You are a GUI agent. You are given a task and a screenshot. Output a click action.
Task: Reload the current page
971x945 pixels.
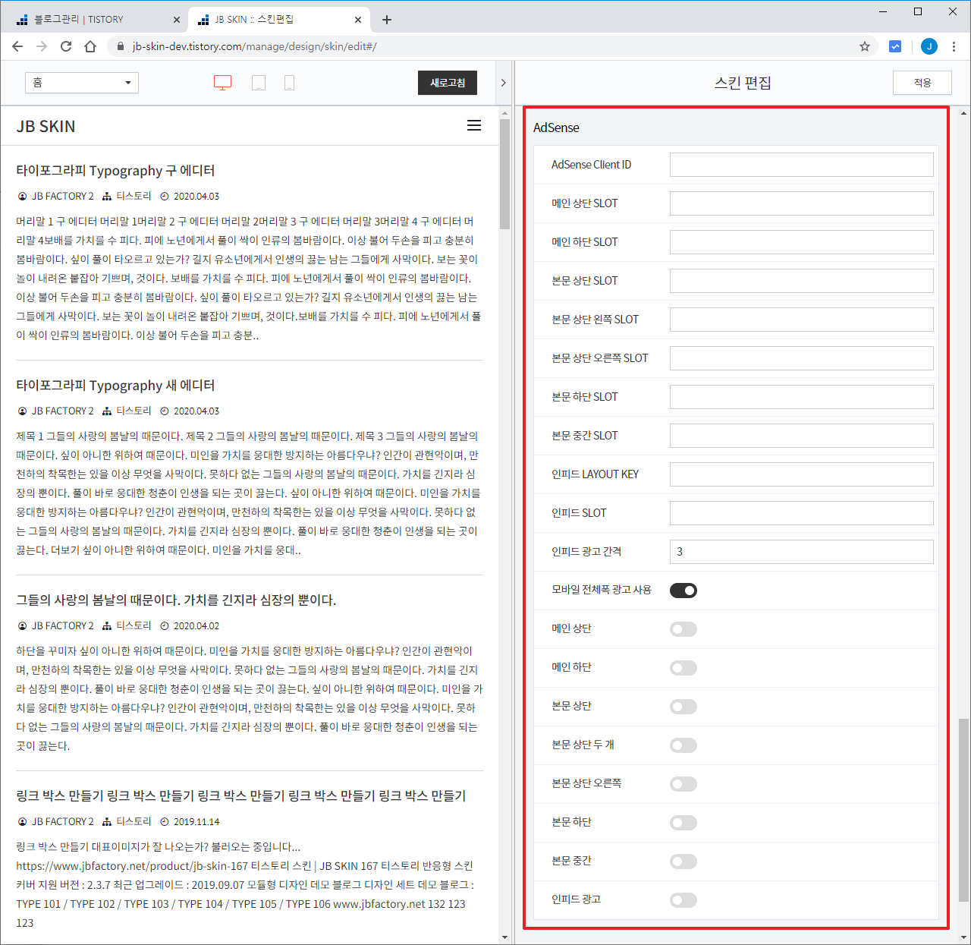point(66,46)
